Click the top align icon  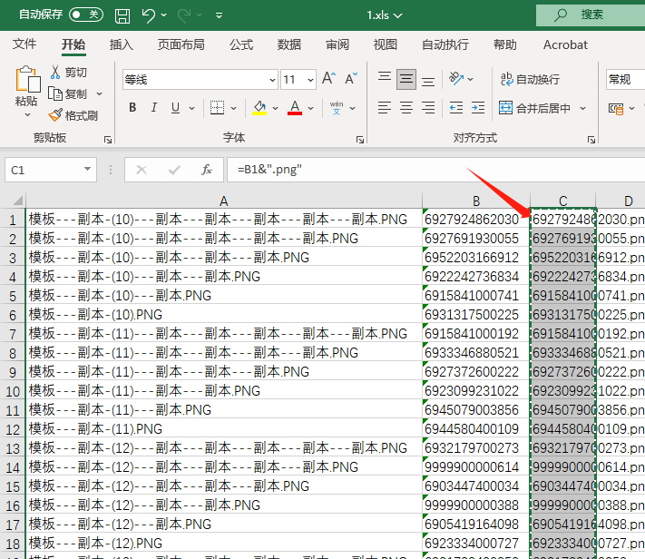[x=385, y=78]
